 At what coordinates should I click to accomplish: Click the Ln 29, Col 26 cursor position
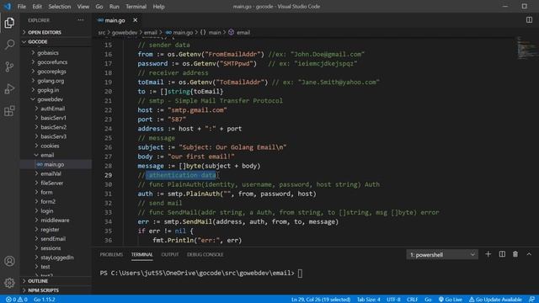point(321,300)
